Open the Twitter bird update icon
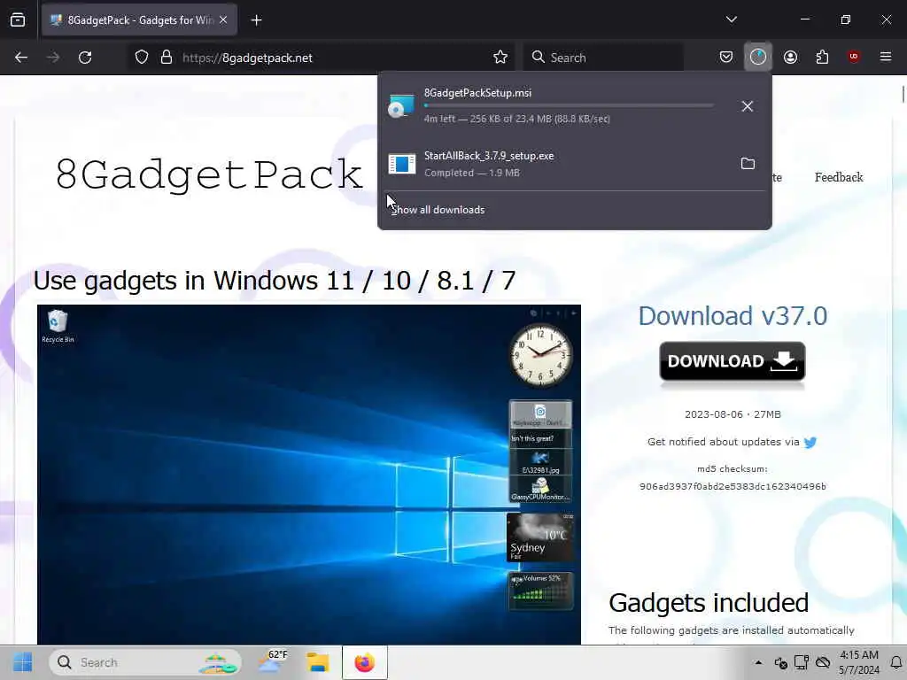 coord(810,443)
